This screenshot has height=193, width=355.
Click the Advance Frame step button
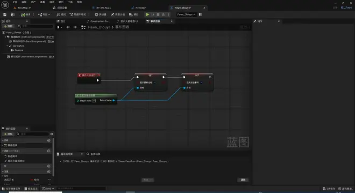pos(153,14)
